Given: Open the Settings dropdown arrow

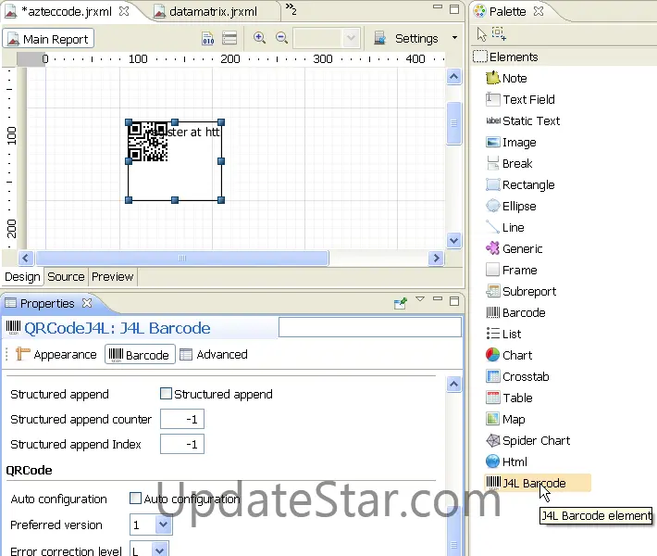Looking at the screenshot, I should (454, 38).
